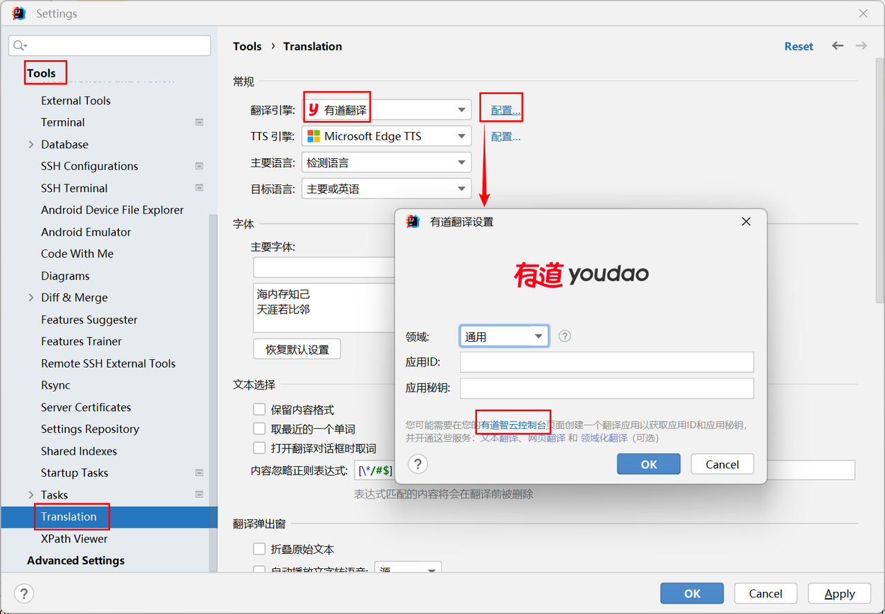The image size is (885, 614).
Task: Click the project-level icon beside Startup Tasks
Action: point(199,472)
